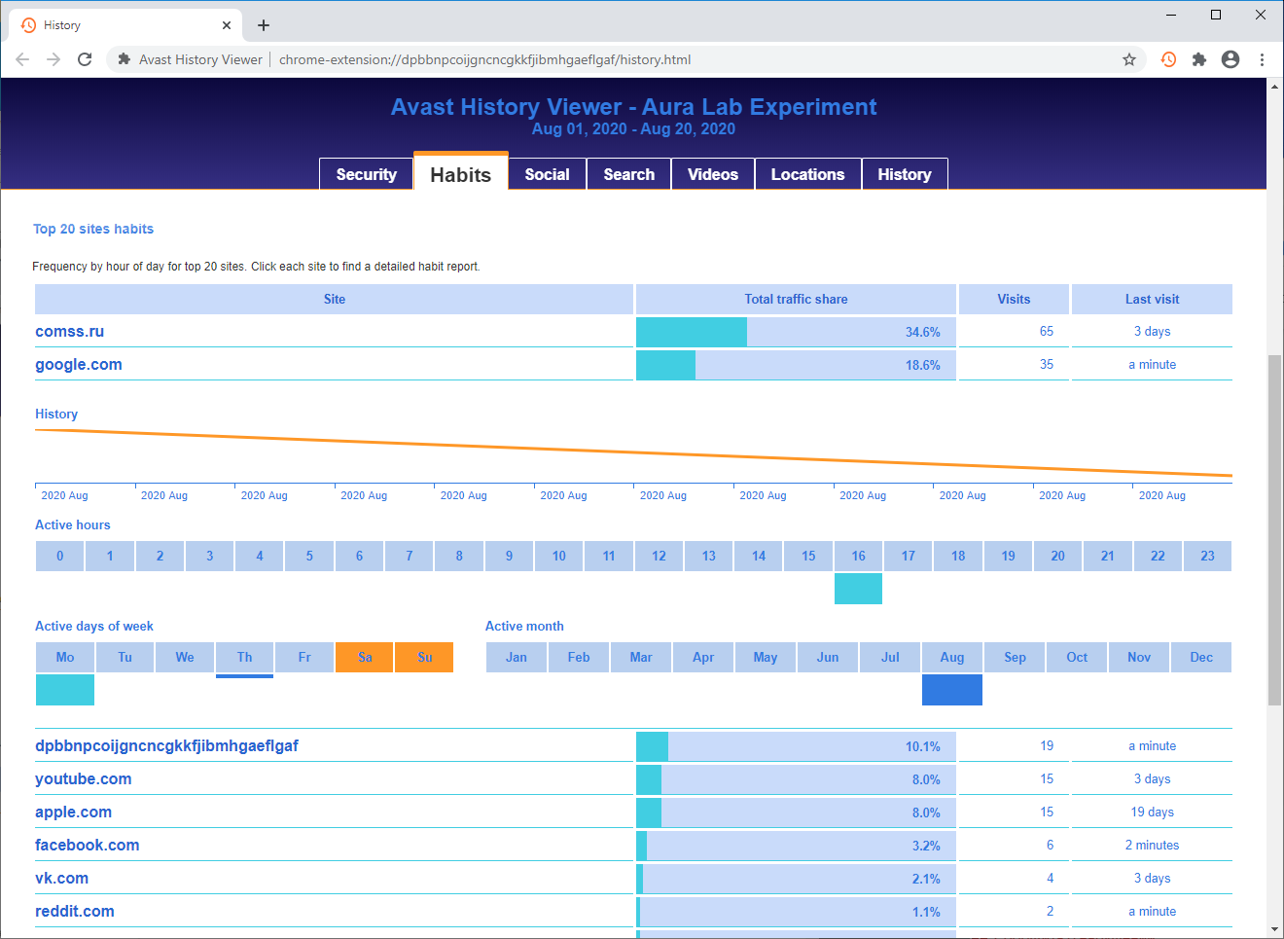
Task: Open the facebook.com site link
Action: (x=88, y=846)
